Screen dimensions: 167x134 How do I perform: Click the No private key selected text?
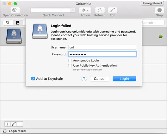click(87, 70)
